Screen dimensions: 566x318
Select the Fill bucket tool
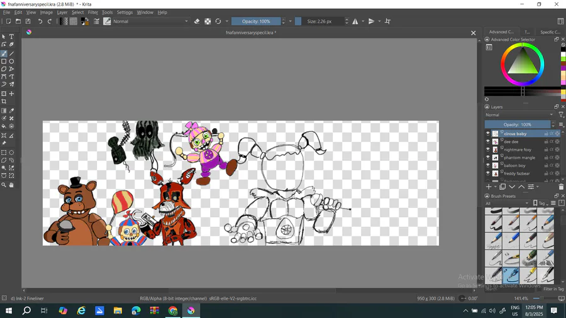point(4,126)
